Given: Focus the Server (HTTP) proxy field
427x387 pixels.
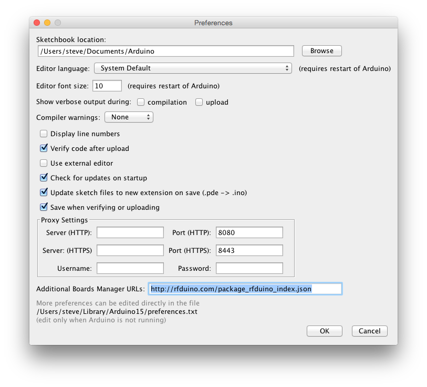Looking at the screenshot, I should coord(130,233).
